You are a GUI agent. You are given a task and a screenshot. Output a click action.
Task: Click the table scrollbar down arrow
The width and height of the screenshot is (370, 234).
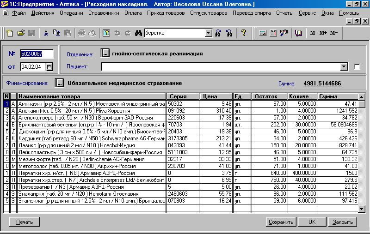[x=362, y=209]
